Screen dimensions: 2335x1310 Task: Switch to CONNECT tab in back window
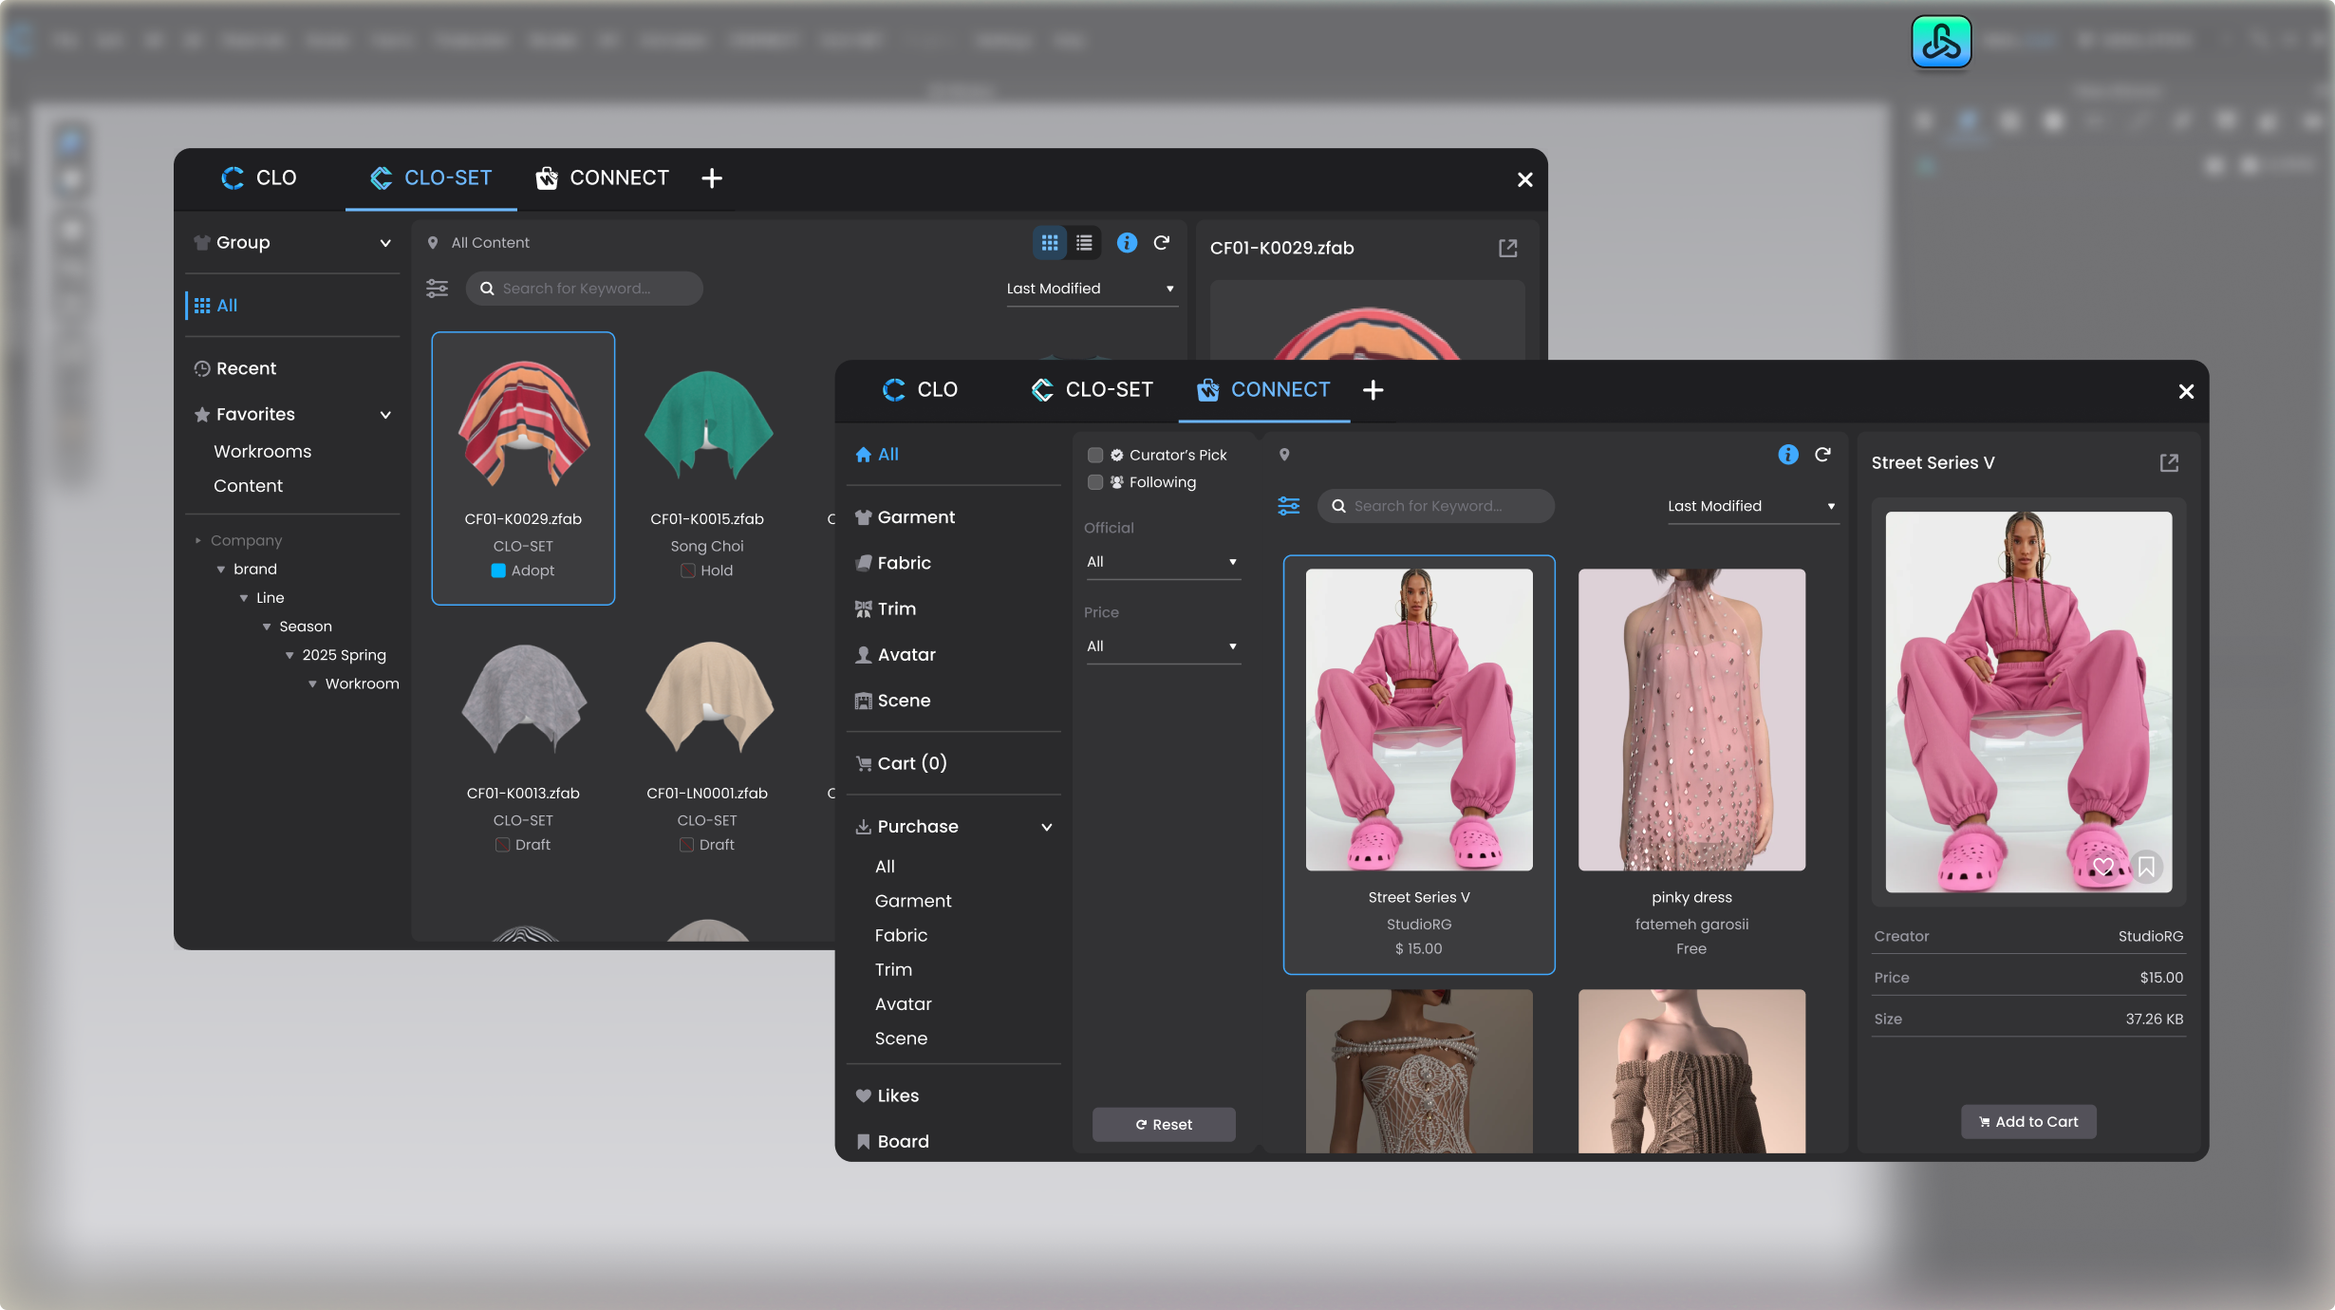click(603, 178)
